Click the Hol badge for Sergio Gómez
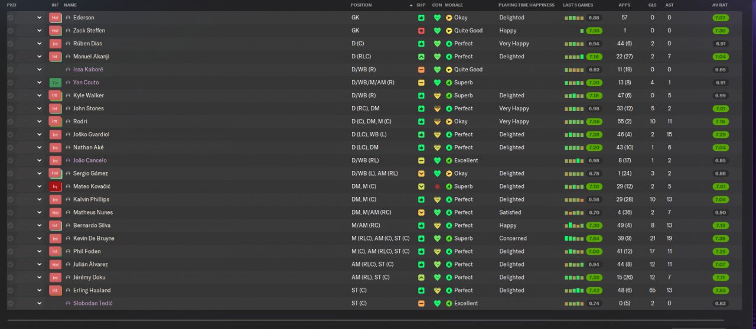This screenshot has height=329, width=756. click(x=55, y=173)
